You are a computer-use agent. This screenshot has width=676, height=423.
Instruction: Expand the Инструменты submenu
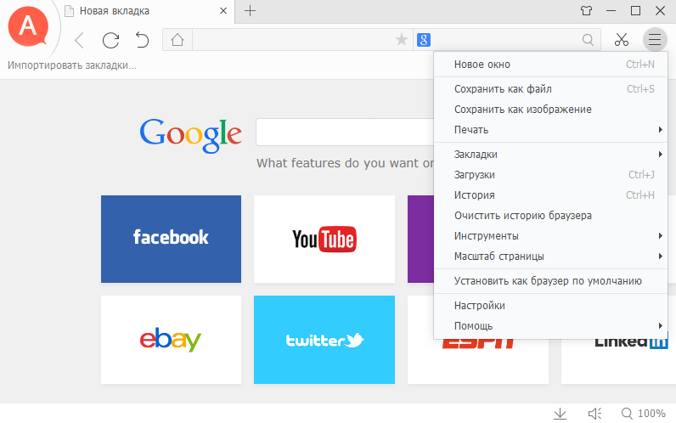pos(550,236)
